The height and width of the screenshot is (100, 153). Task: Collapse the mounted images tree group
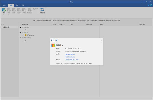pyautogui.click(x=20, y=27)
